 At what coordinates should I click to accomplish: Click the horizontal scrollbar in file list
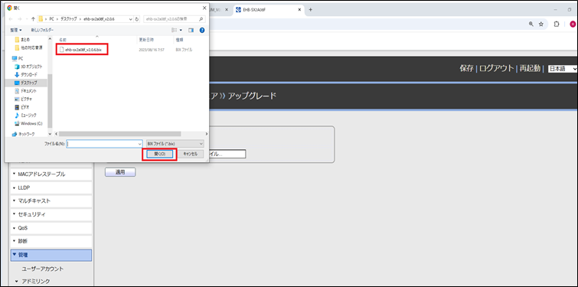pyautogui.click(x=119, y=134)
